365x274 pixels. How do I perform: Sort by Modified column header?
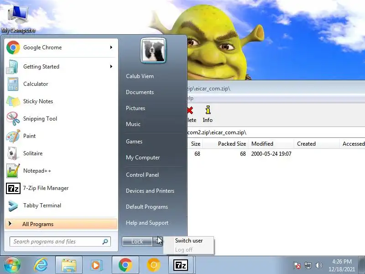point(271,144)
